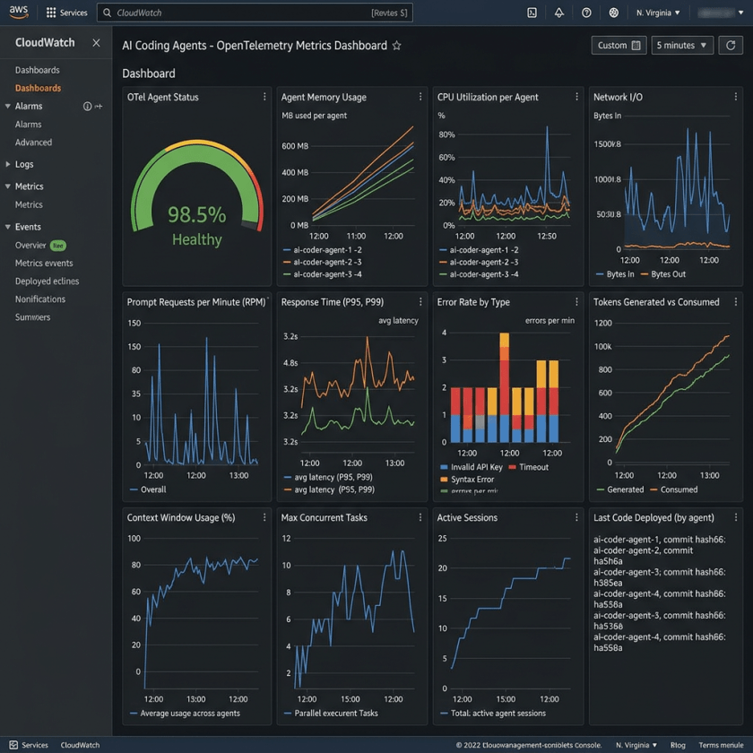
Task: Click the AWS logo
Action: [x=18, y=12]
